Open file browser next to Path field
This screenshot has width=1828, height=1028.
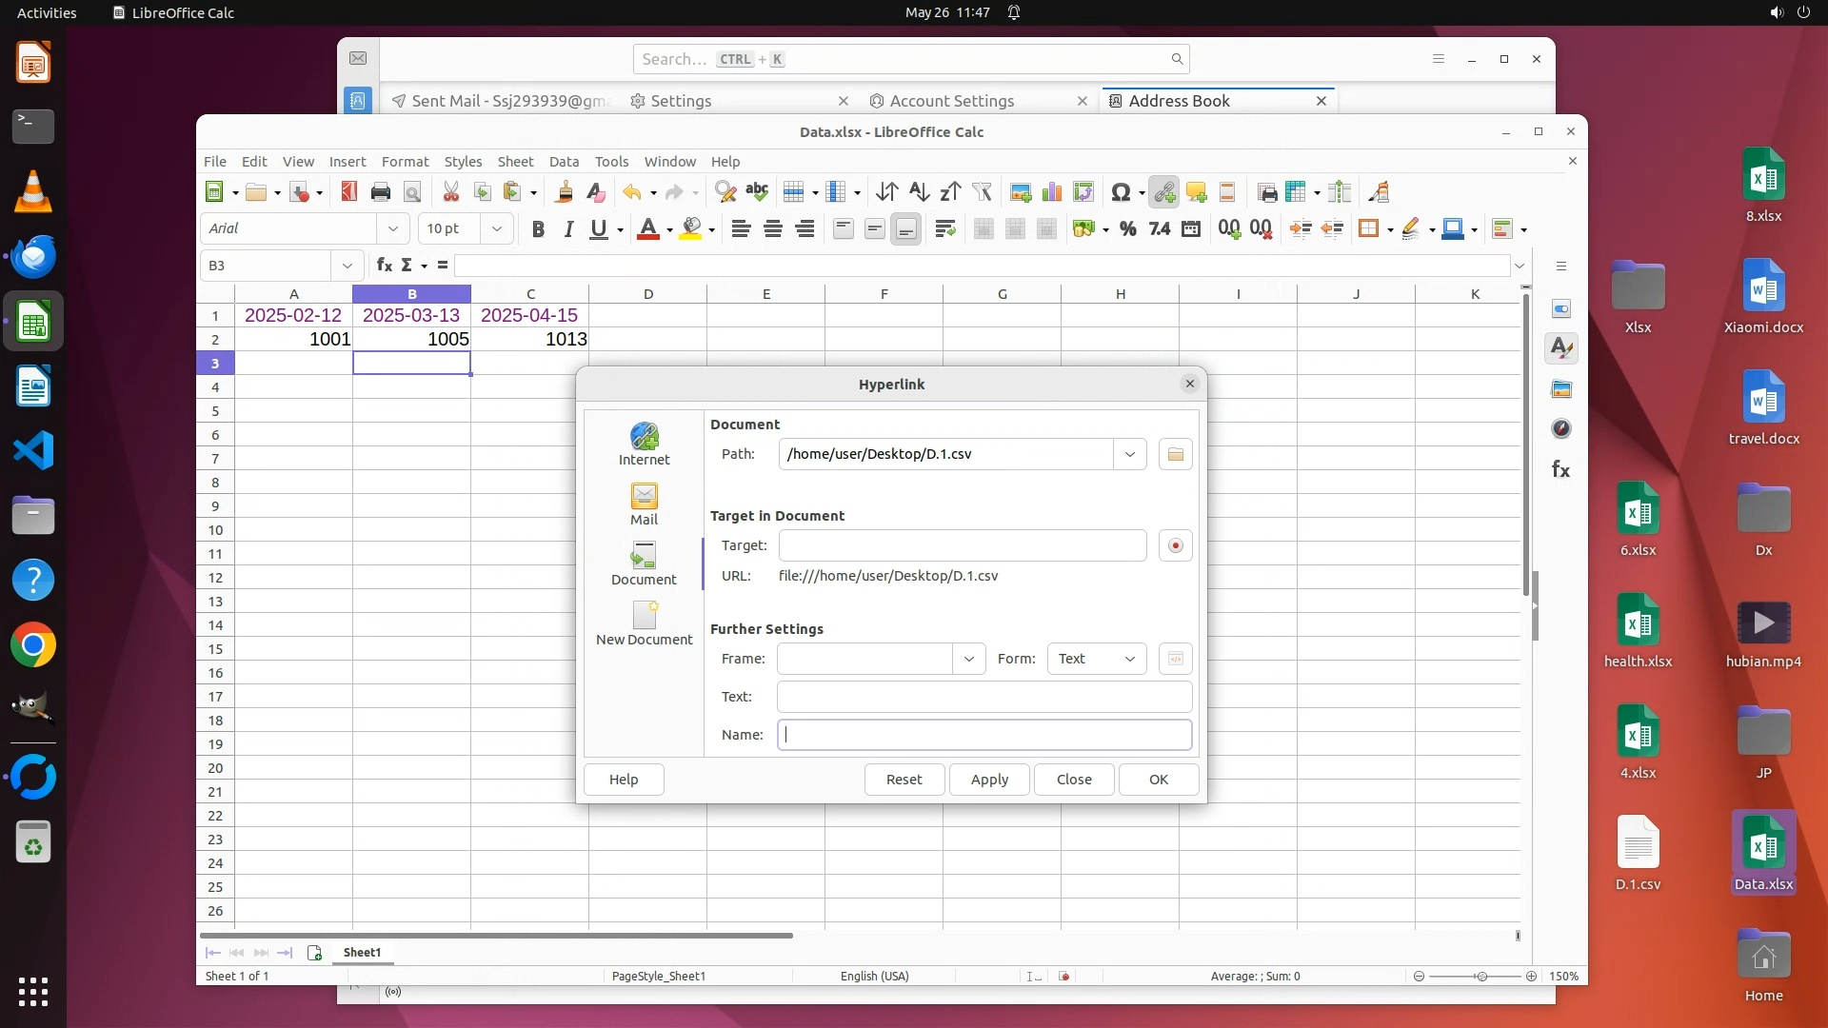tap(1175, 454)
